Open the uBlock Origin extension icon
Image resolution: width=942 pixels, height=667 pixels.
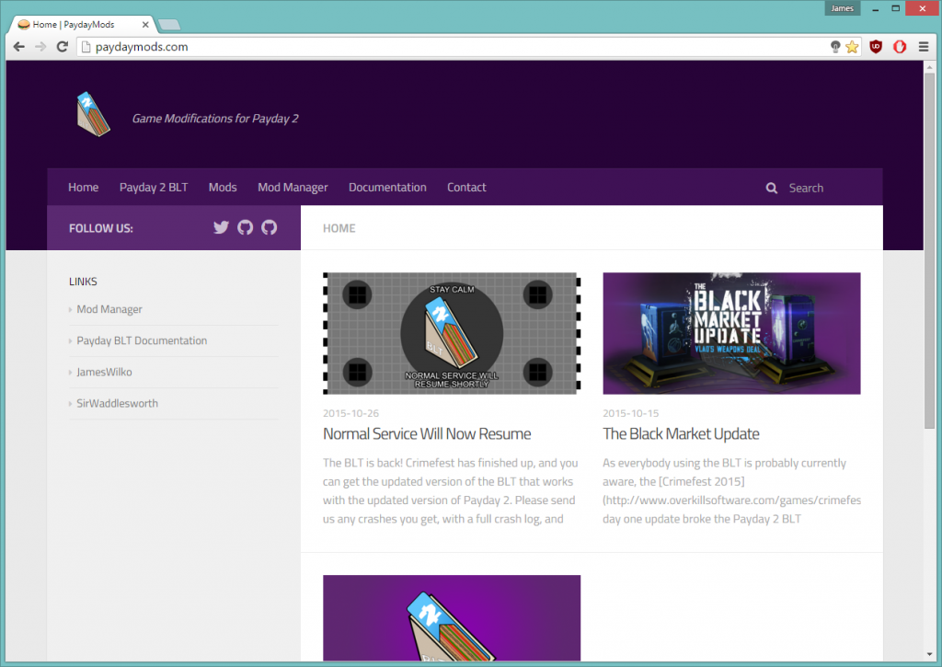pyautogui.click(x=876, y=47)
